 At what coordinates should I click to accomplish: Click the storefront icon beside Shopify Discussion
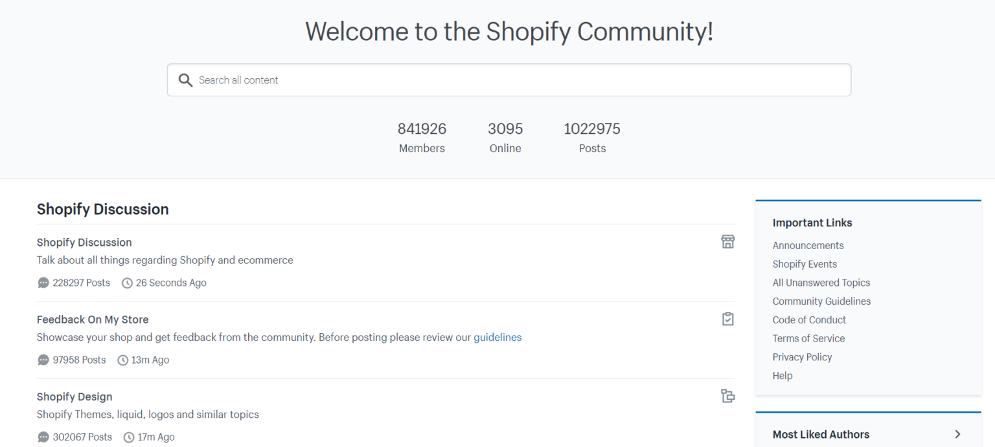pos(727,241)
